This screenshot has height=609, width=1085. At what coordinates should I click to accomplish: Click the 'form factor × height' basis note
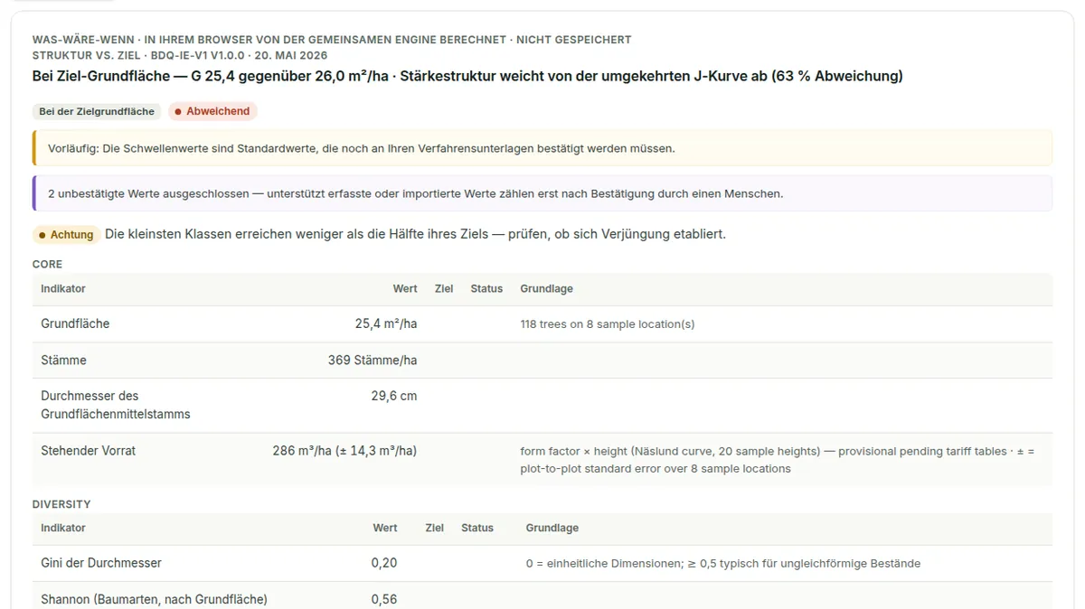point(778,460)
